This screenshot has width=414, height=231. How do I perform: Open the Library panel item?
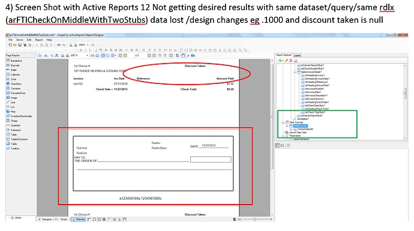click(18, 218)
